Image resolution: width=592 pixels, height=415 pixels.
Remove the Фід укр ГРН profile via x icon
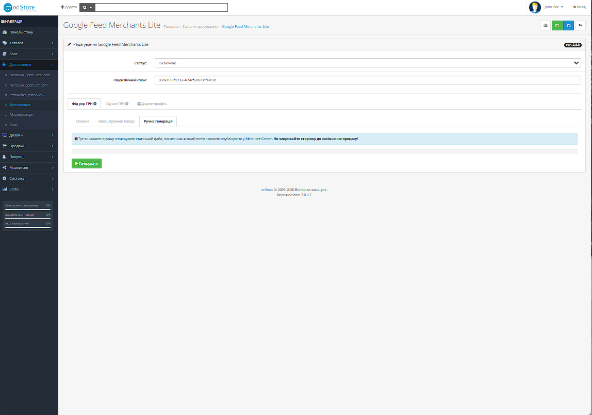95,104
